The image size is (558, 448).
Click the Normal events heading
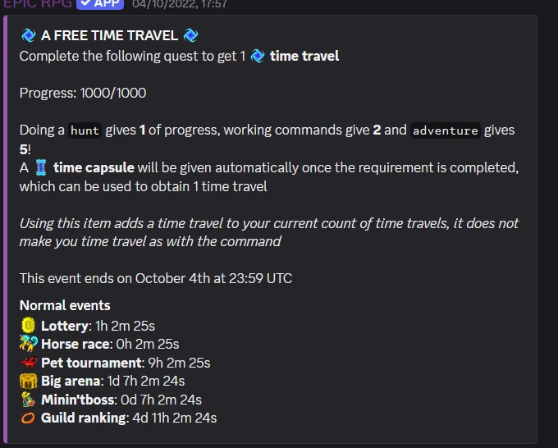[x=65, y=305]
